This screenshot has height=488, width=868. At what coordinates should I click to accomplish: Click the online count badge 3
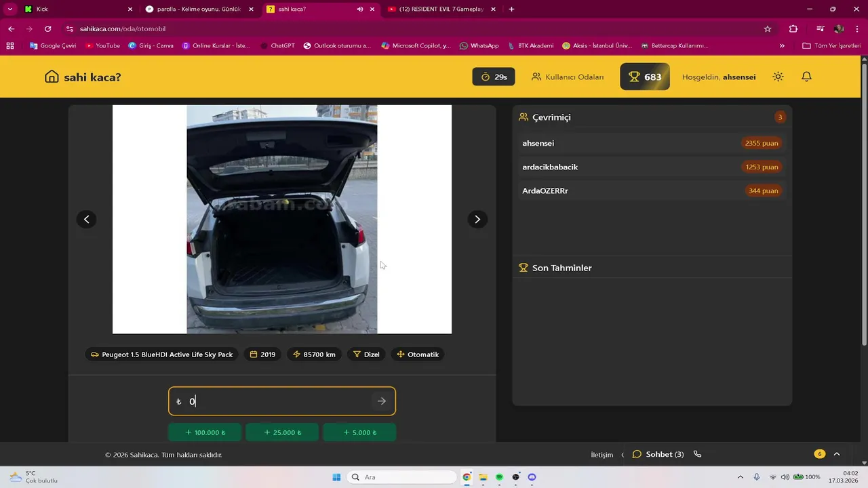click(780, 117)
